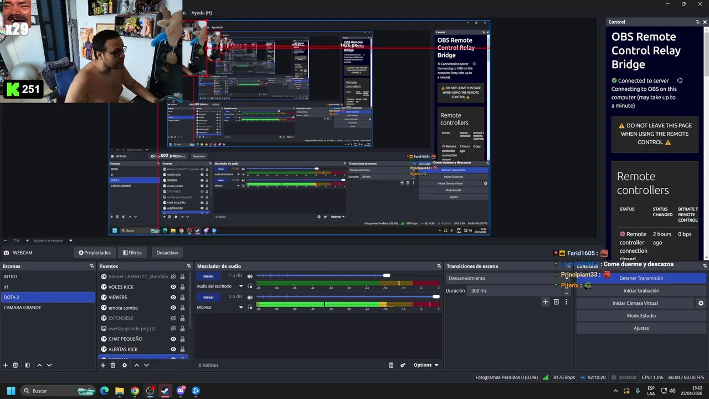
Task: Select the DOTA 2 scene
Action: [x=48, y=297]
